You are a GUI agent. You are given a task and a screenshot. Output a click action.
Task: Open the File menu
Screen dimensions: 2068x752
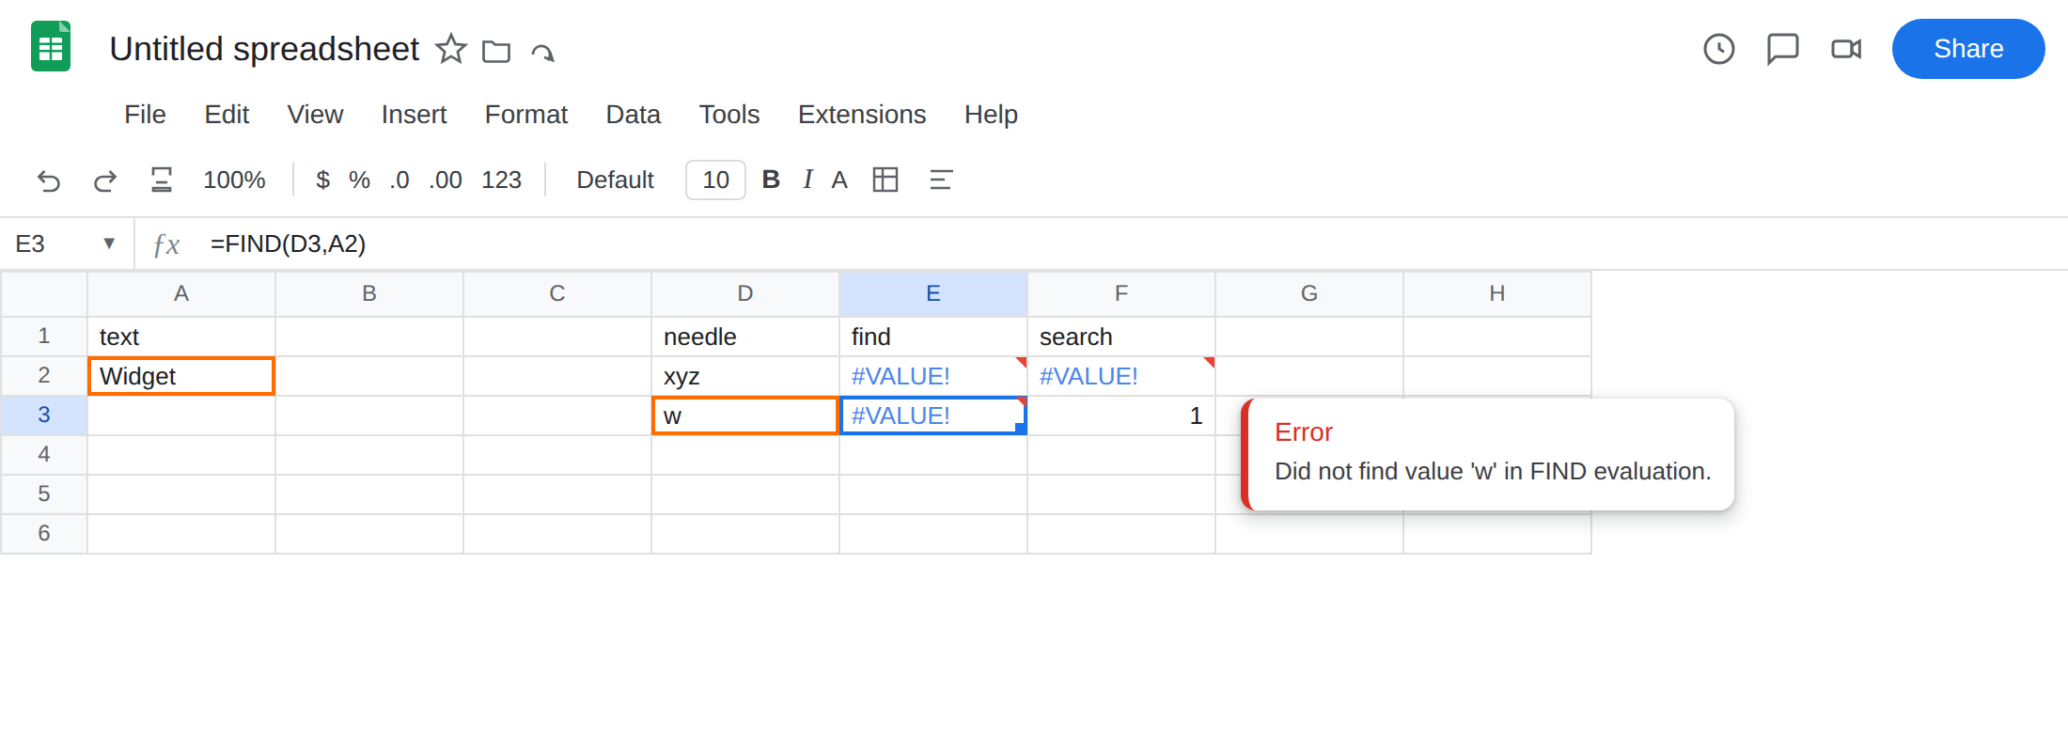coord(145,115)
